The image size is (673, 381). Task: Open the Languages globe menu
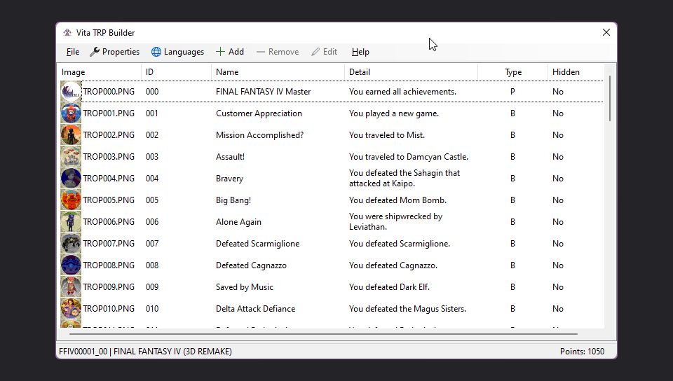click(x=177, y=52)
